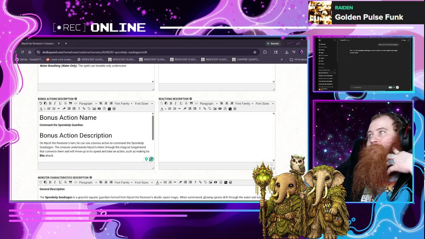Image resolution: width=425 pixels, height=239 pixels.
Task: Click 'General Description' heading text
Action: (52, 189)
